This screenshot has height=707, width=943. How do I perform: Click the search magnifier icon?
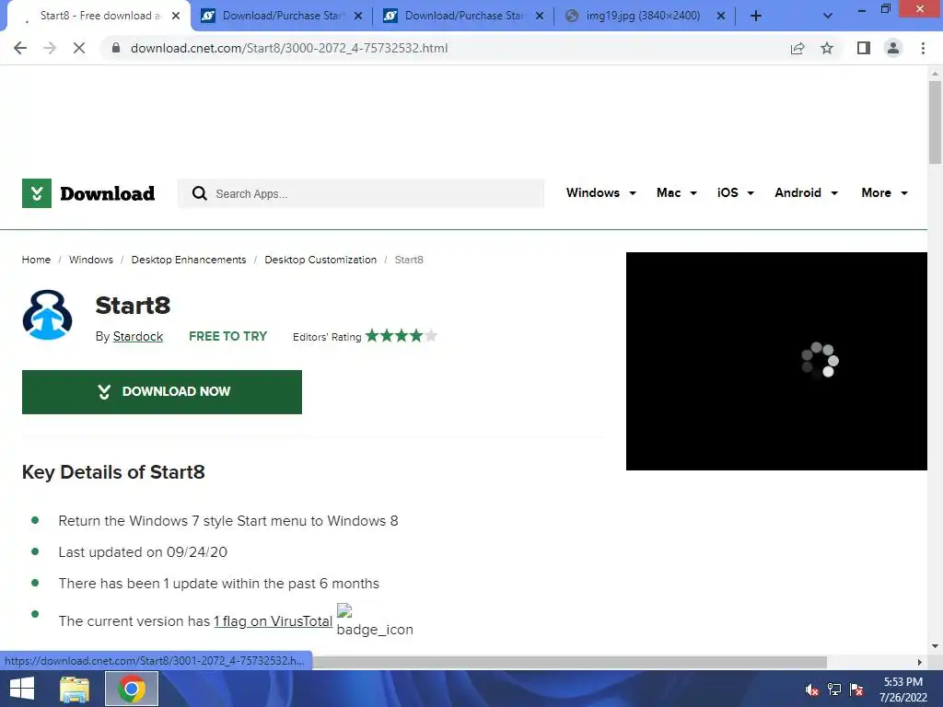(x=199, y=193)
